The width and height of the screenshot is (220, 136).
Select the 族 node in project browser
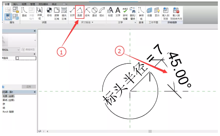pyautogui.click(x=4, y=104)
